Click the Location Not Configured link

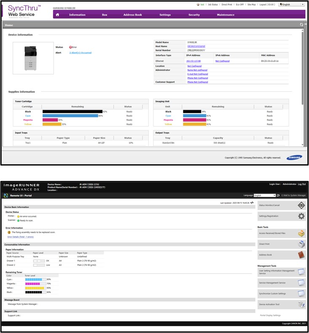[x=194, y=66]
